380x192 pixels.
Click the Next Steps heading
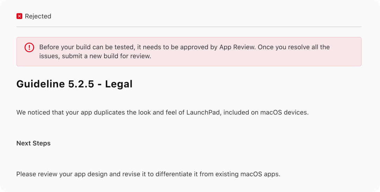pos(33,143)
